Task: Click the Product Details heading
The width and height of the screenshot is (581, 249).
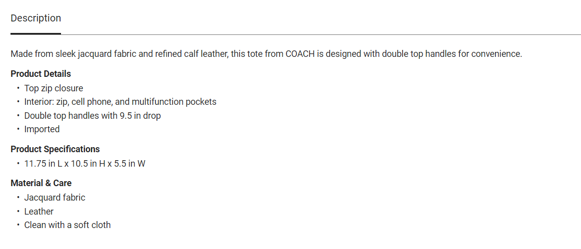Action: pos(40,74)
